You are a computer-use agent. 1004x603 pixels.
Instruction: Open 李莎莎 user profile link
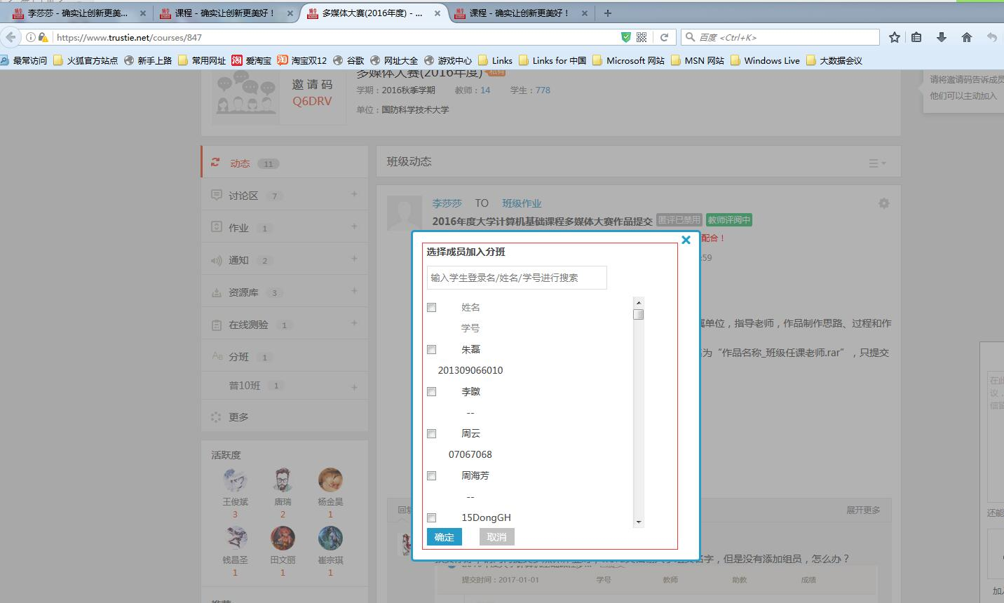coord(447,203)
